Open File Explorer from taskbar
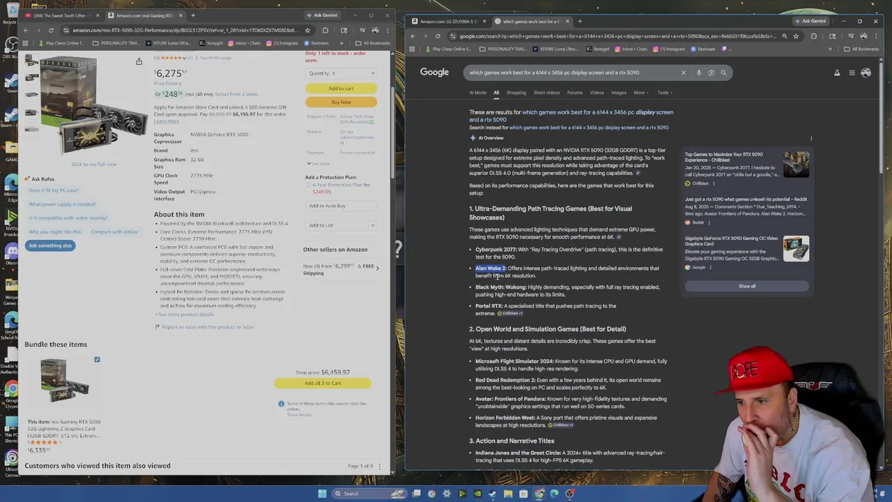 (508, 494)
